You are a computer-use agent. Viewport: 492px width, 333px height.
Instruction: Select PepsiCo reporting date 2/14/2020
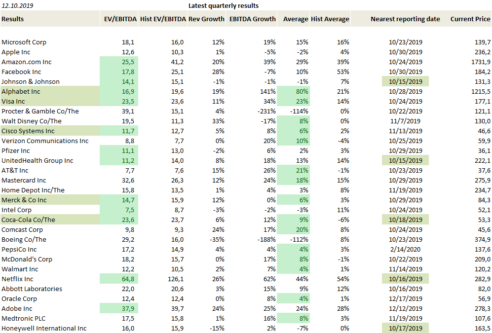[406, 249]
